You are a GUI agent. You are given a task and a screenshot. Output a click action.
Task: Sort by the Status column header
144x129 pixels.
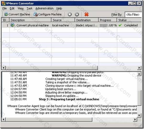click(x=129, y=20)
